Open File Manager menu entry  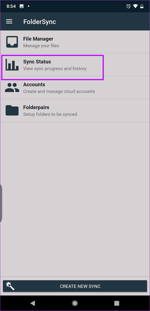[75, 42]
